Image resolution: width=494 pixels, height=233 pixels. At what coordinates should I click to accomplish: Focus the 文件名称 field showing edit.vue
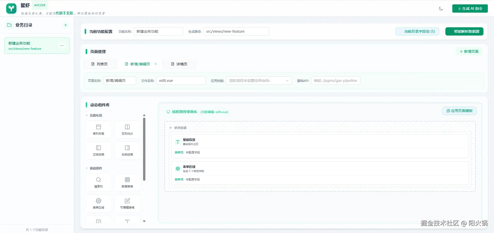click(181, 81)
